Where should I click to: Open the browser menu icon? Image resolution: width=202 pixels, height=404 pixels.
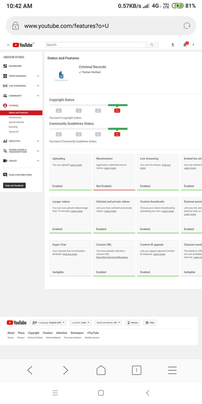tap(172, 370)
